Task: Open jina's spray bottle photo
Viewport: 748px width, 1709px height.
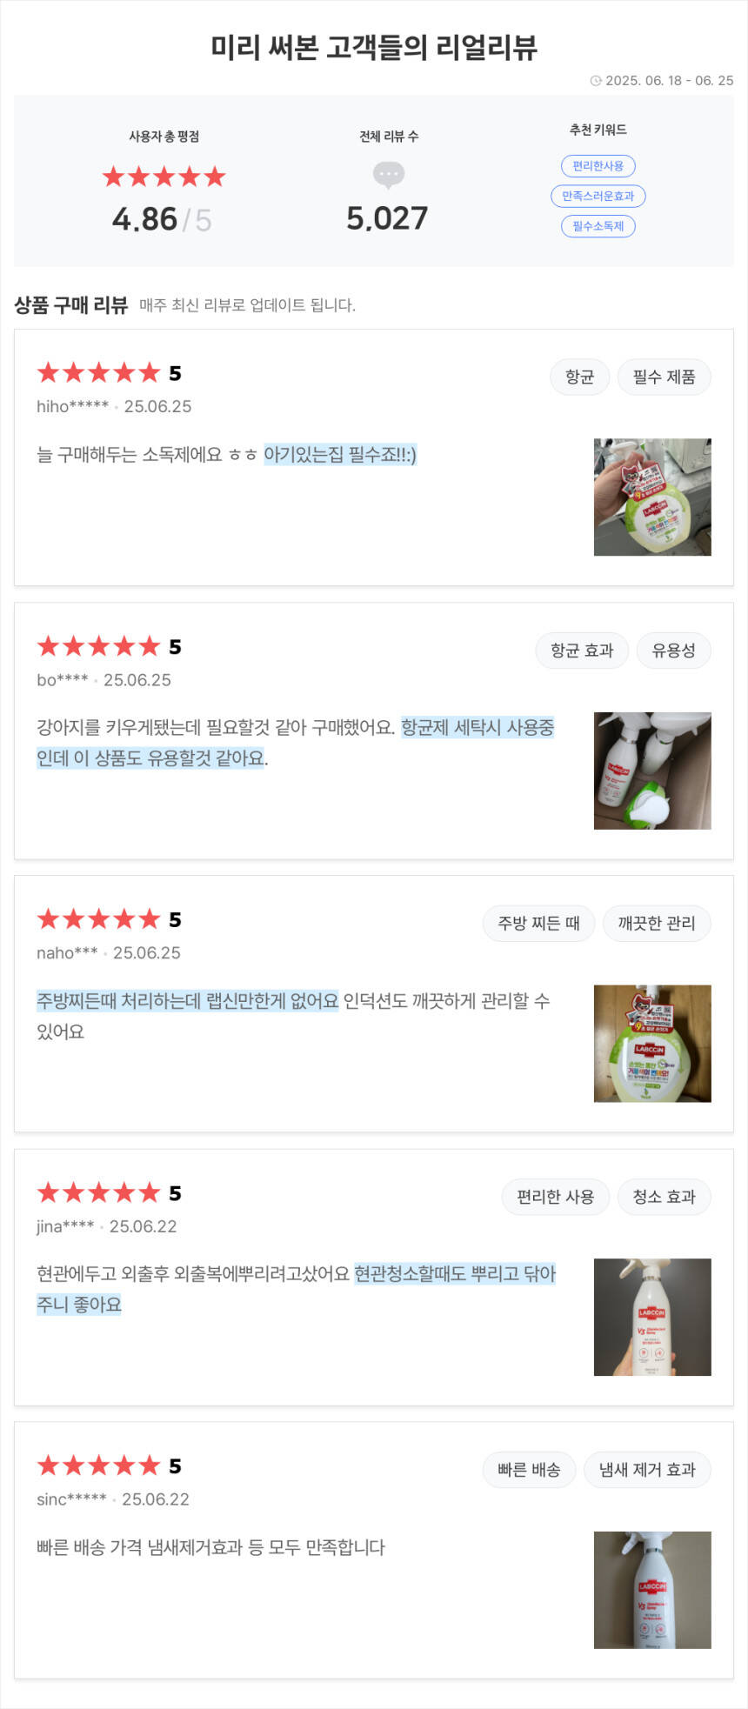Action: 652,1317
